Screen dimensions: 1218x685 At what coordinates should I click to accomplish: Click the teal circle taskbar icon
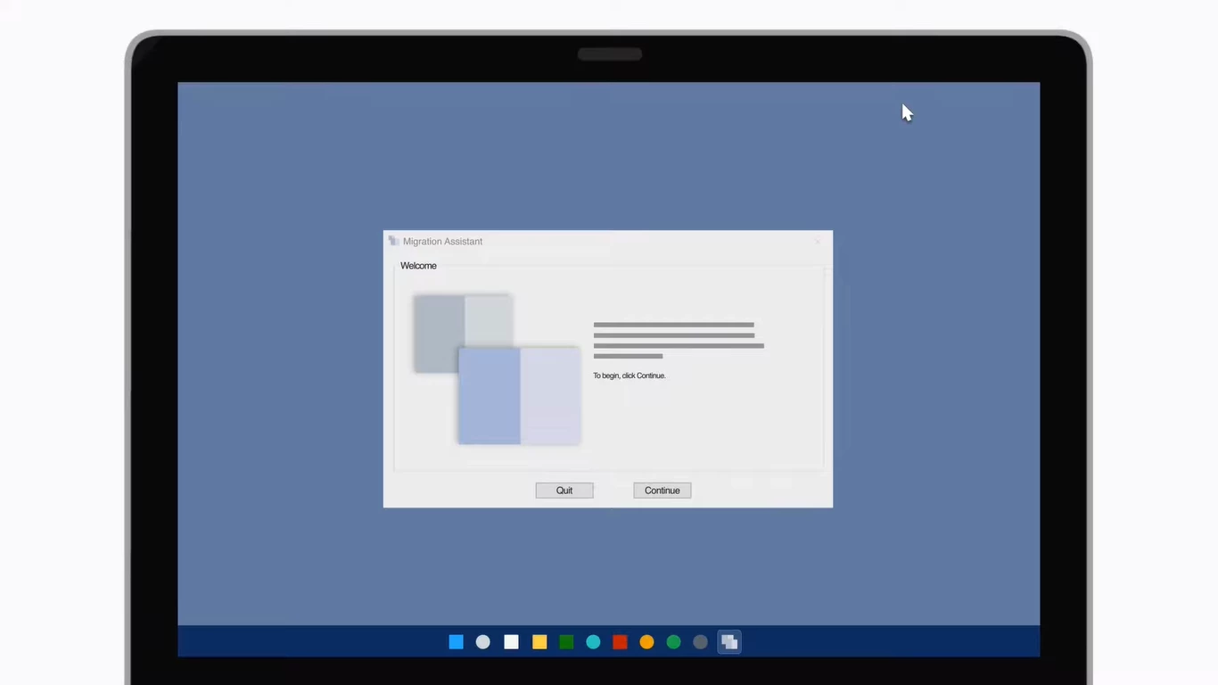[593, 642]
